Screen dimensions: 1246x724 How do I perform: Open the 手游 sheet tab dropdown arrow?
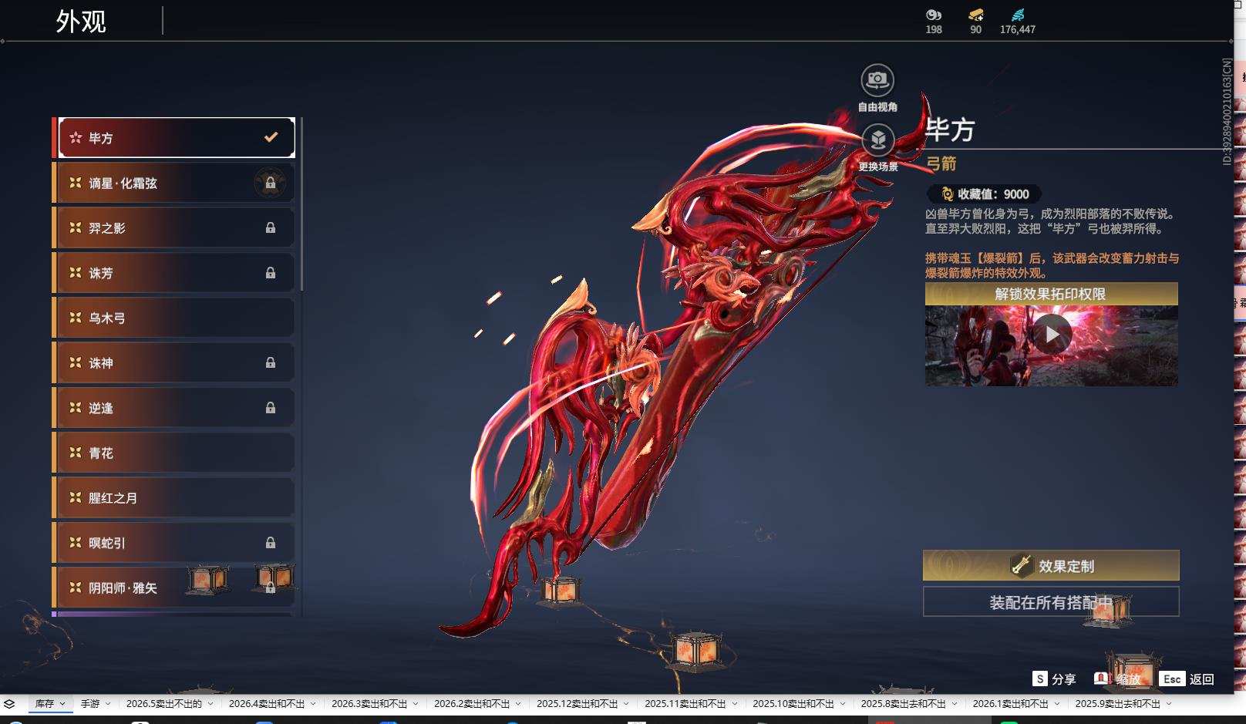[x=108, y=704]
